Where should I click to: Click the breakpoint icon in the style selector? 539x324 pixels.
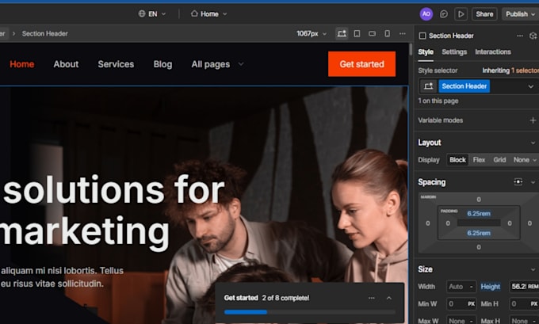tap(428, 86)
